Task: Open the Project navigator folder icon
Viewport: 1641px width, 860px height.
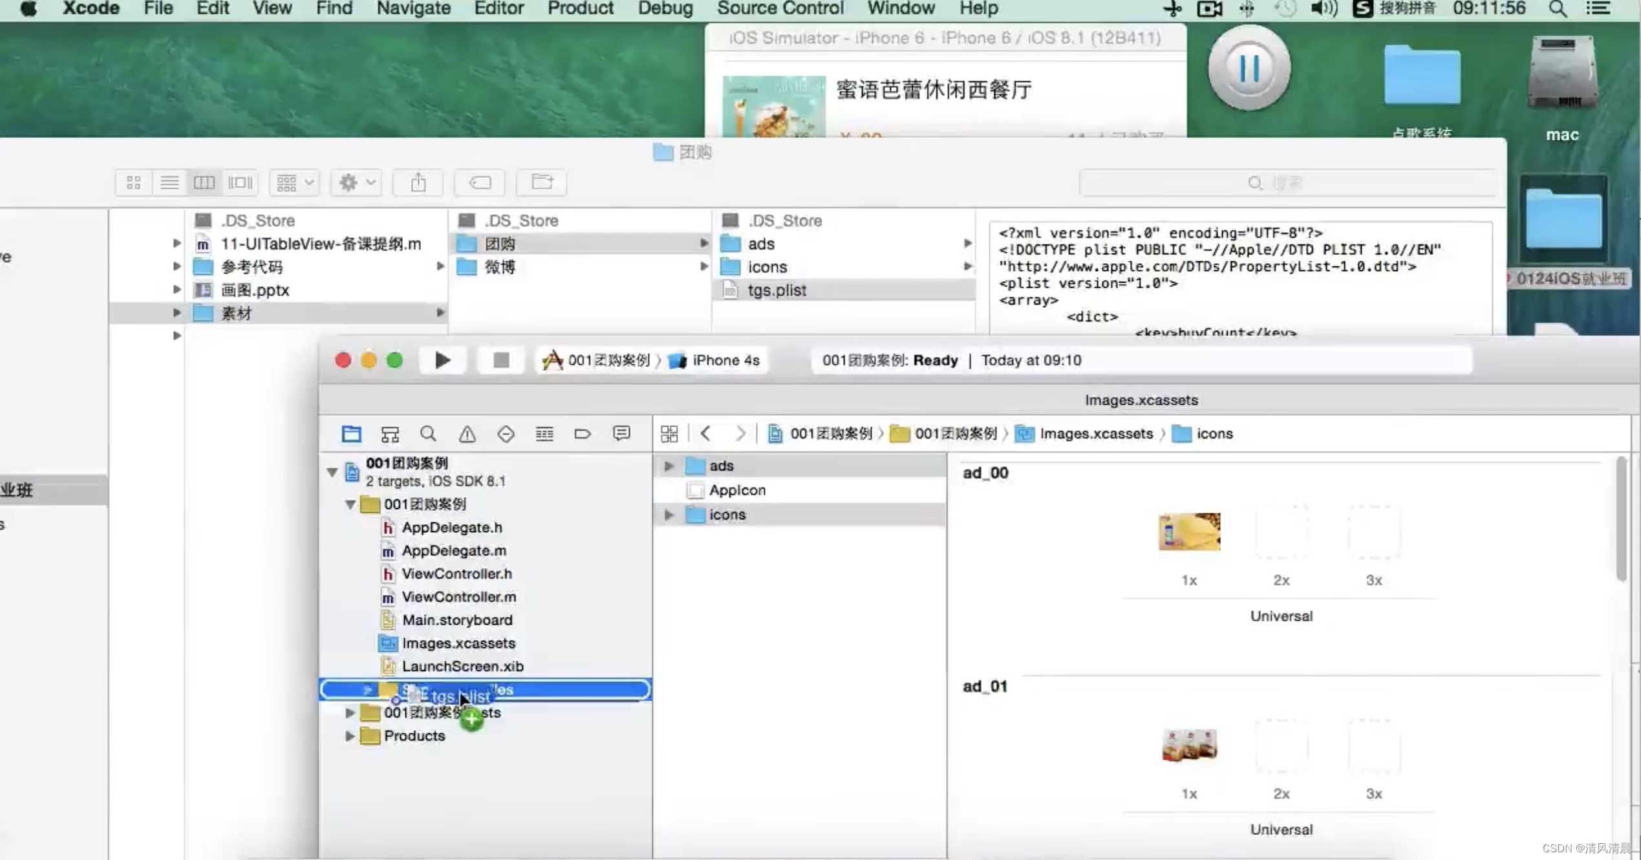Action: click(351, 433)
